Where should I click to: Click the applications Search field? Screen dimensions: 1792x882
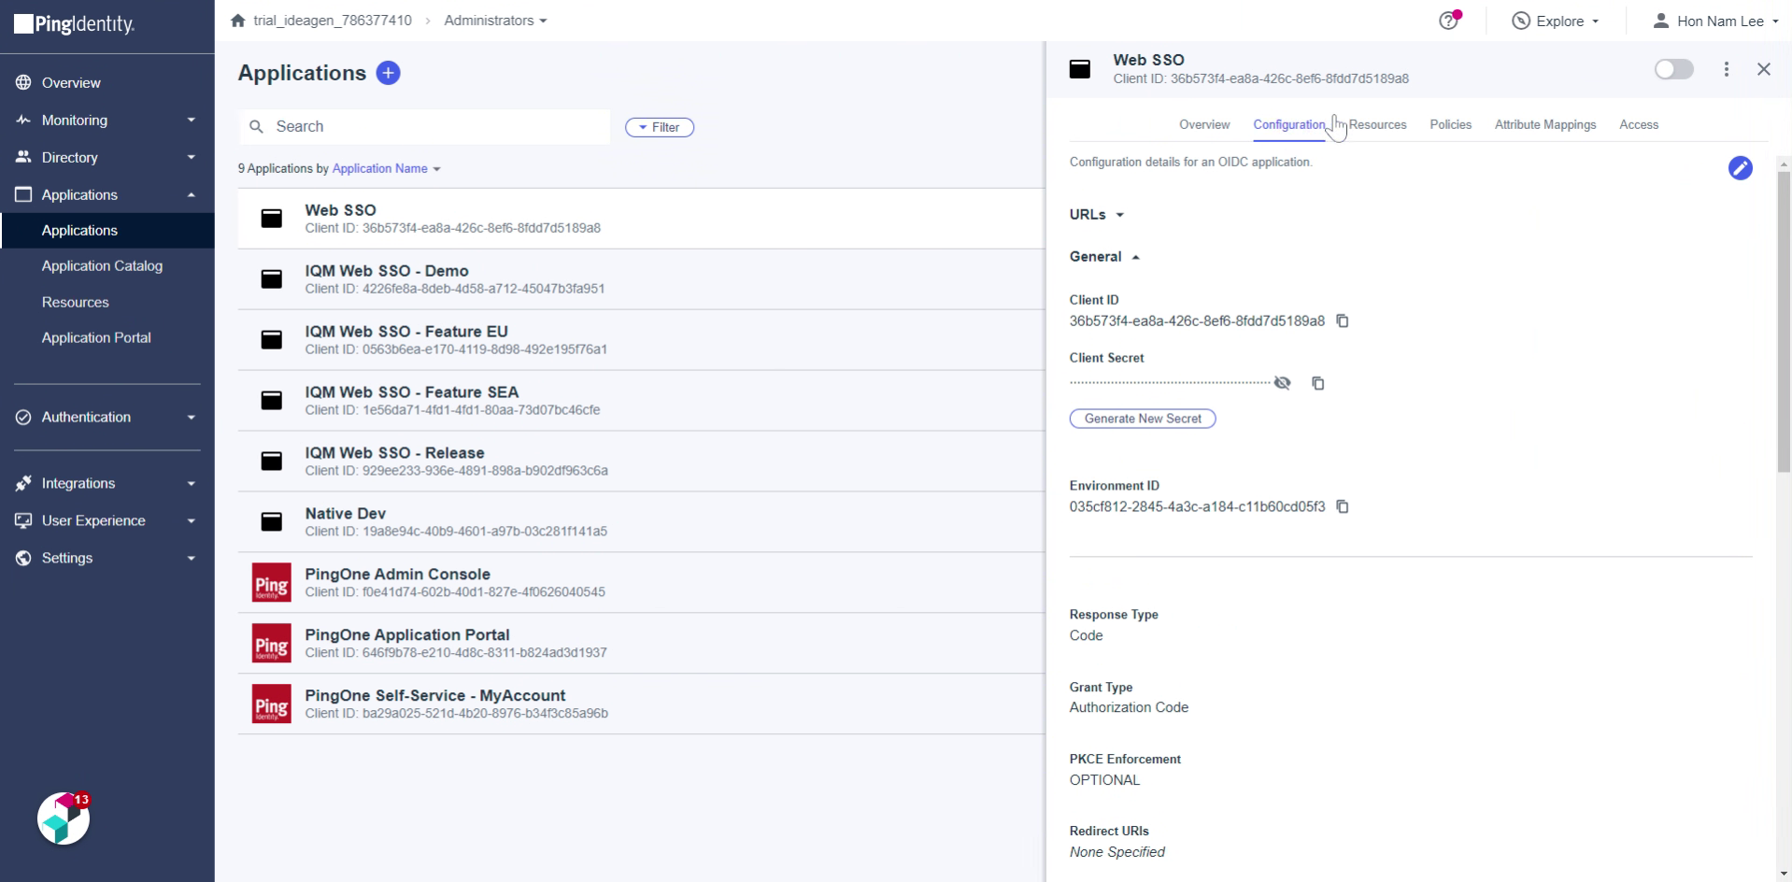point(424,127)
